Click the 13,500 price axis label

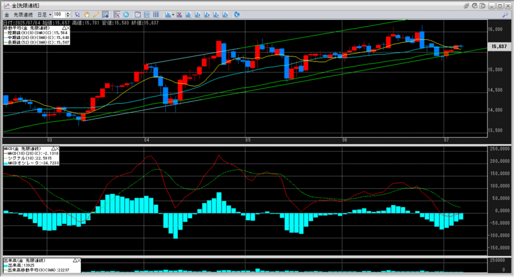pos(495,130)
